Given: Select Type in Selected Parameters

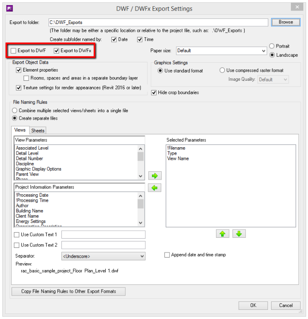Looking at the screenshot, I should [x=172, y=153].
